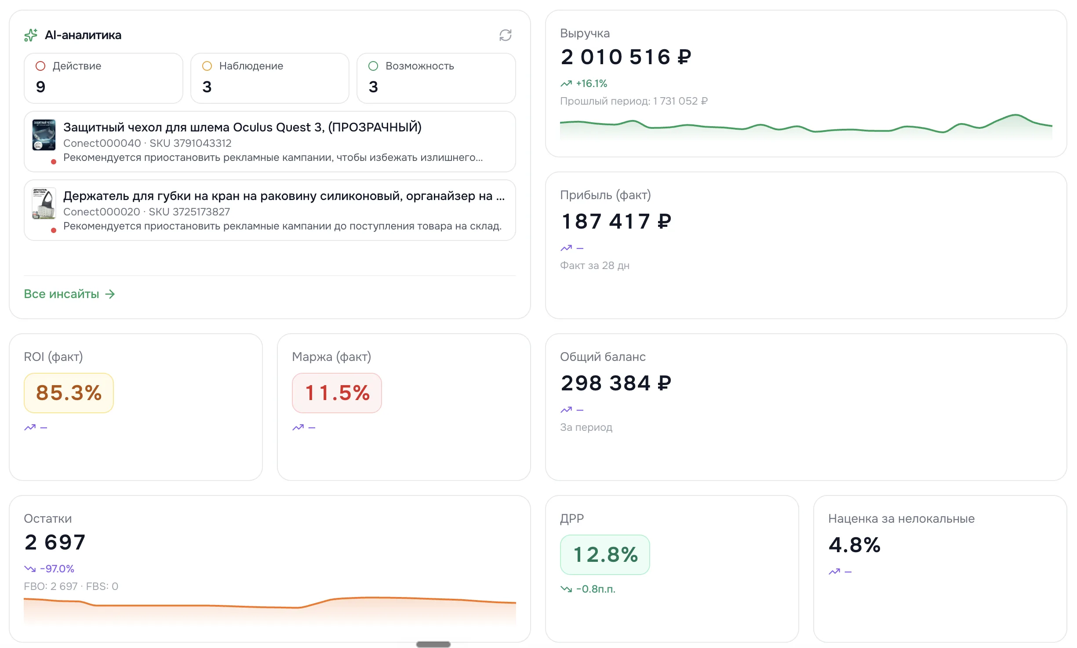
Task: Click the 11.5% Маржа badge
Action: pyautogui.click(x=337, y=393)
